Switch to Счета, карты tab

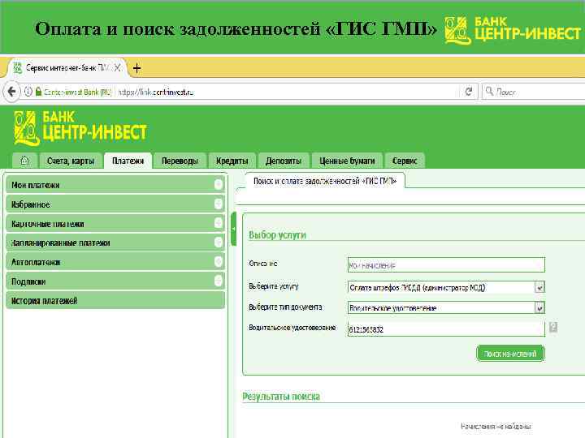click(71, 161)
